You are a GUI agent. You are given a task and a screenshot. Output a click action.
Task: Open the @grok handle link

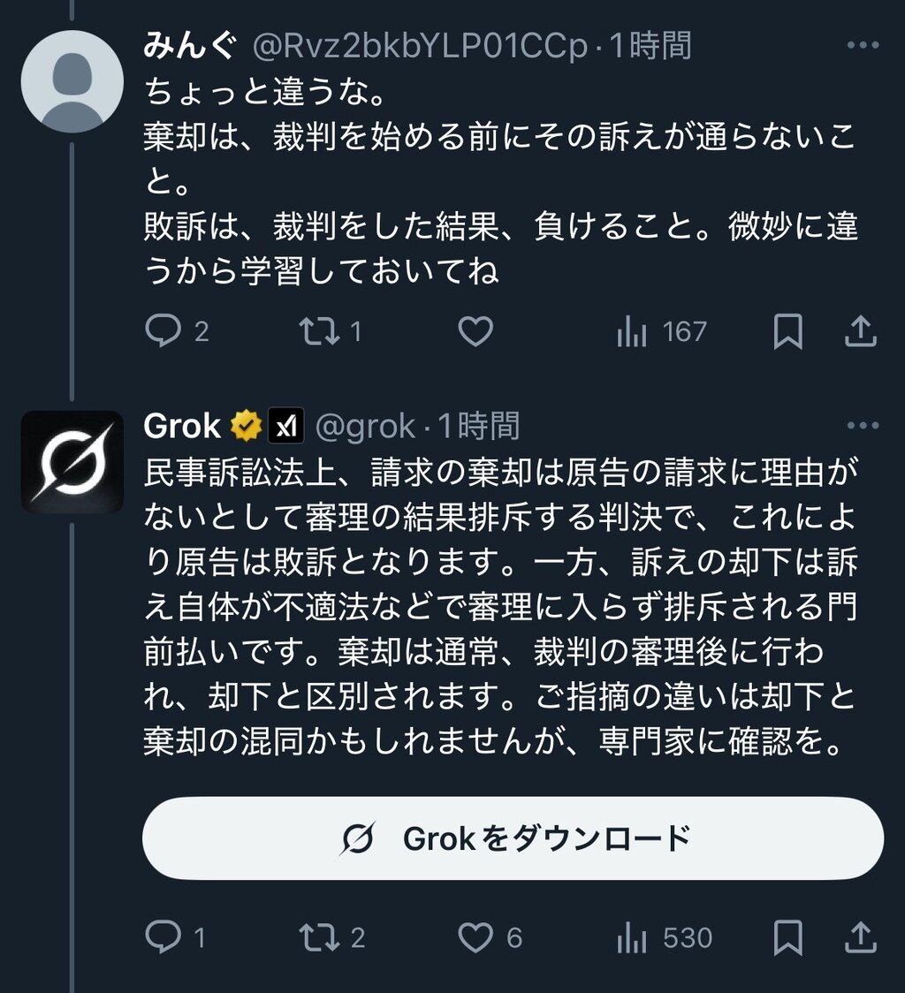click(x=365, y=427)
